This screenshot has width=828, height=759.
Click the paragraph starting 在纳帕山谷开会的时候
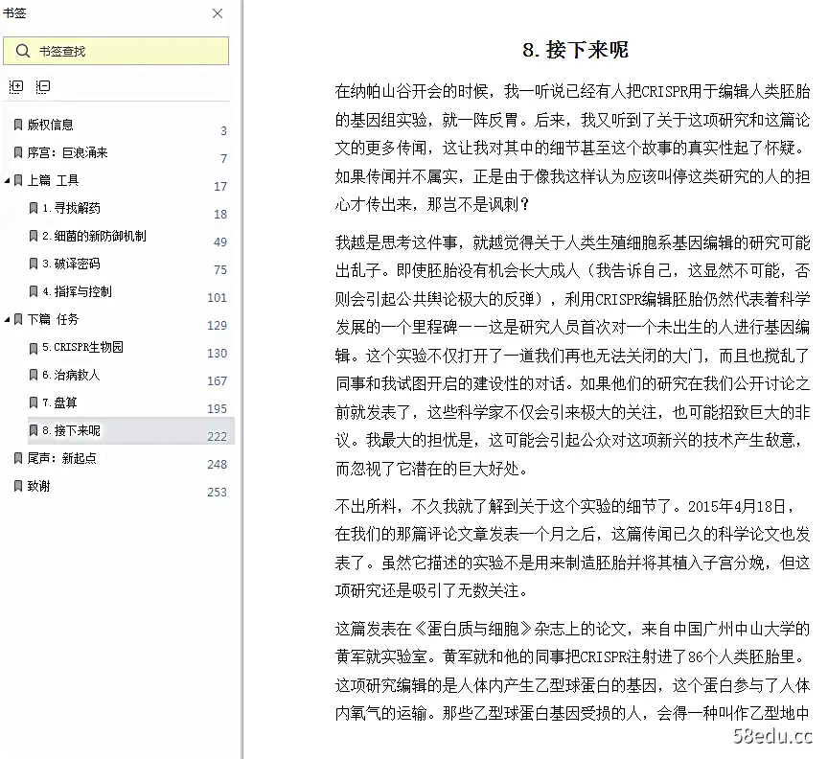click(x=572, y=148)
